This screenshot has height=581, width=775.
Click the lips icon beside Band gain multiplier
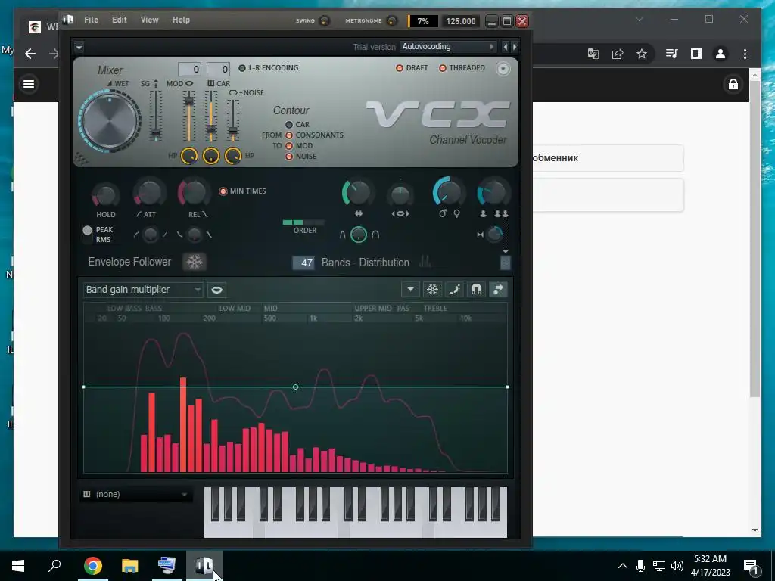pos(216,290)
